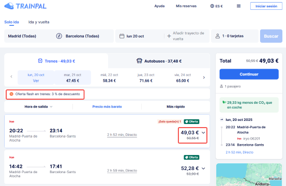Show previous dates with left arrow
286x186 pixels.
pyautogui.click(x=11, y=76)
